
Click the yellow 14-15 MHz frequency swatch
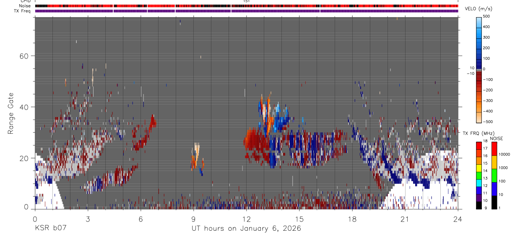[x=479, y=168]
